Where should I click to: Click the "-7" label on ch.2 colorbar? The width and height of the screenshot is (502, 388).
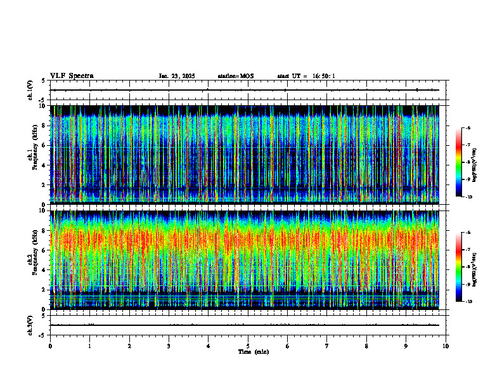tap(468, 250)
